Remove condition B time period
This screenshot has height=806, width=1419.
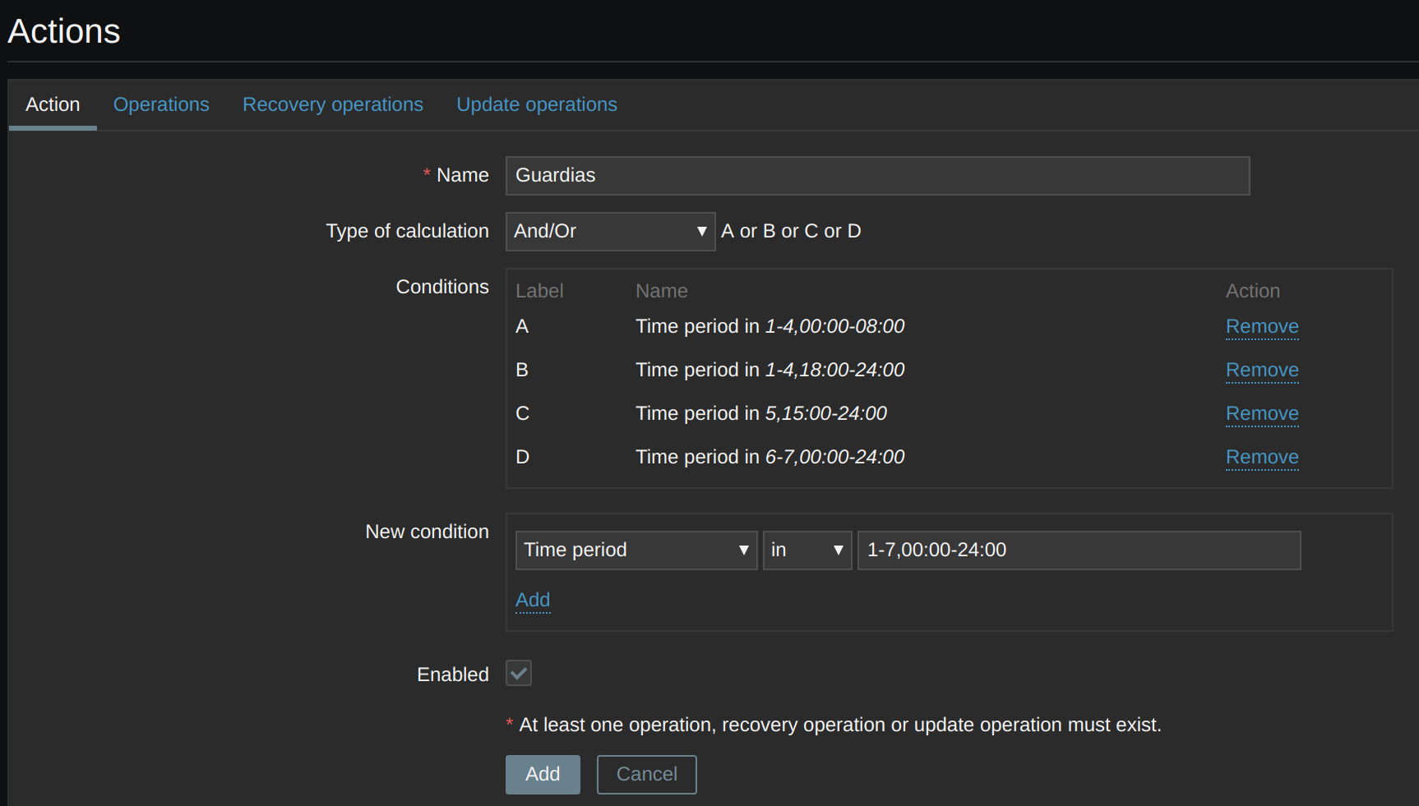pos(1261,371)
